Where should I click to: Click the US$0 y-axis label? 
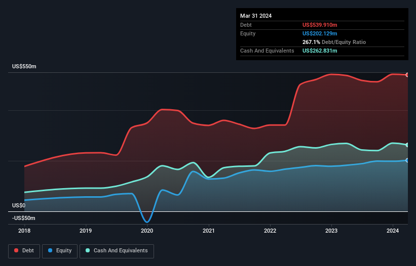tap(19, 206)
